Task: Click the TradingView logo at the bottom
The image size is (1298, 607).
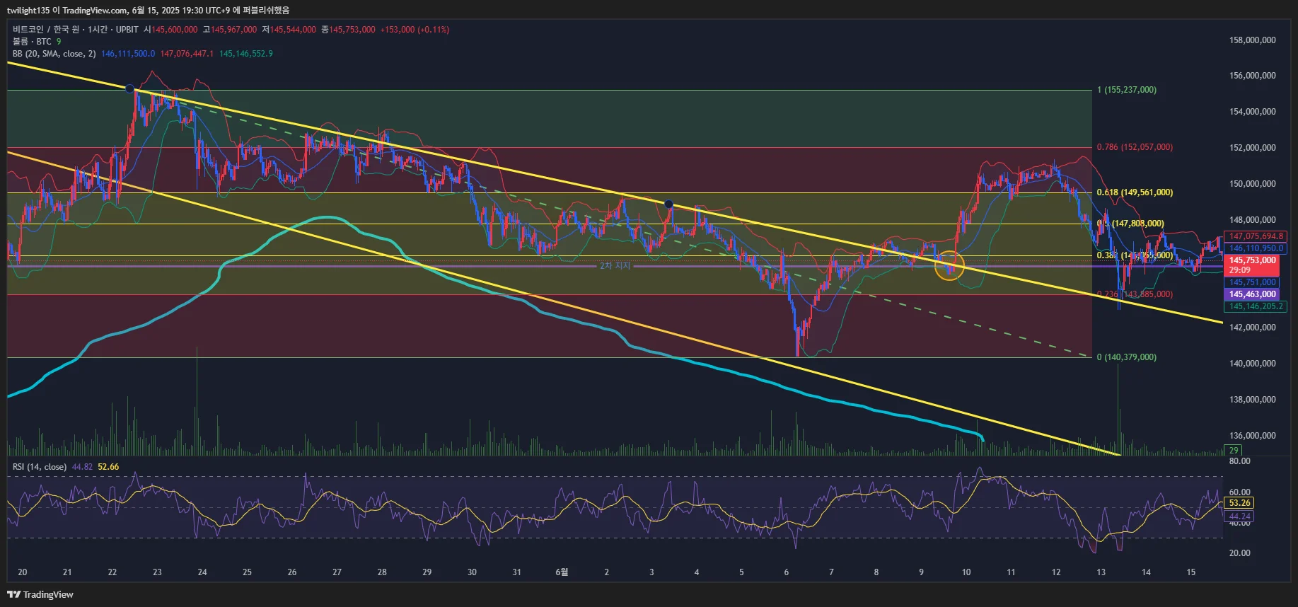Action: tap(40, 594)
